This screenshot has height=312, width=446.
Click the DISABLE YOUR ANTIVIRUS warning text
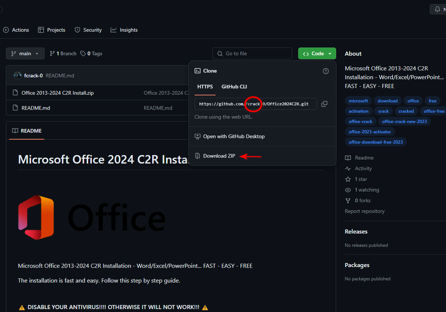(113, 307)
